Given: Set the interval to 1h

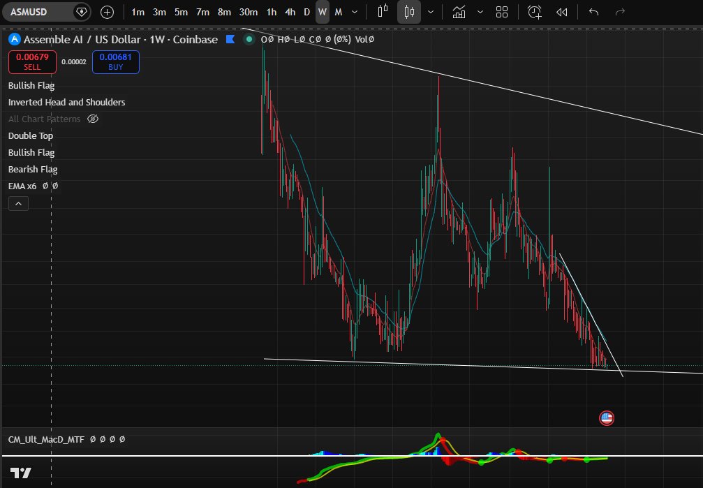Looking at the screenshot, I should tap(272, 12).
